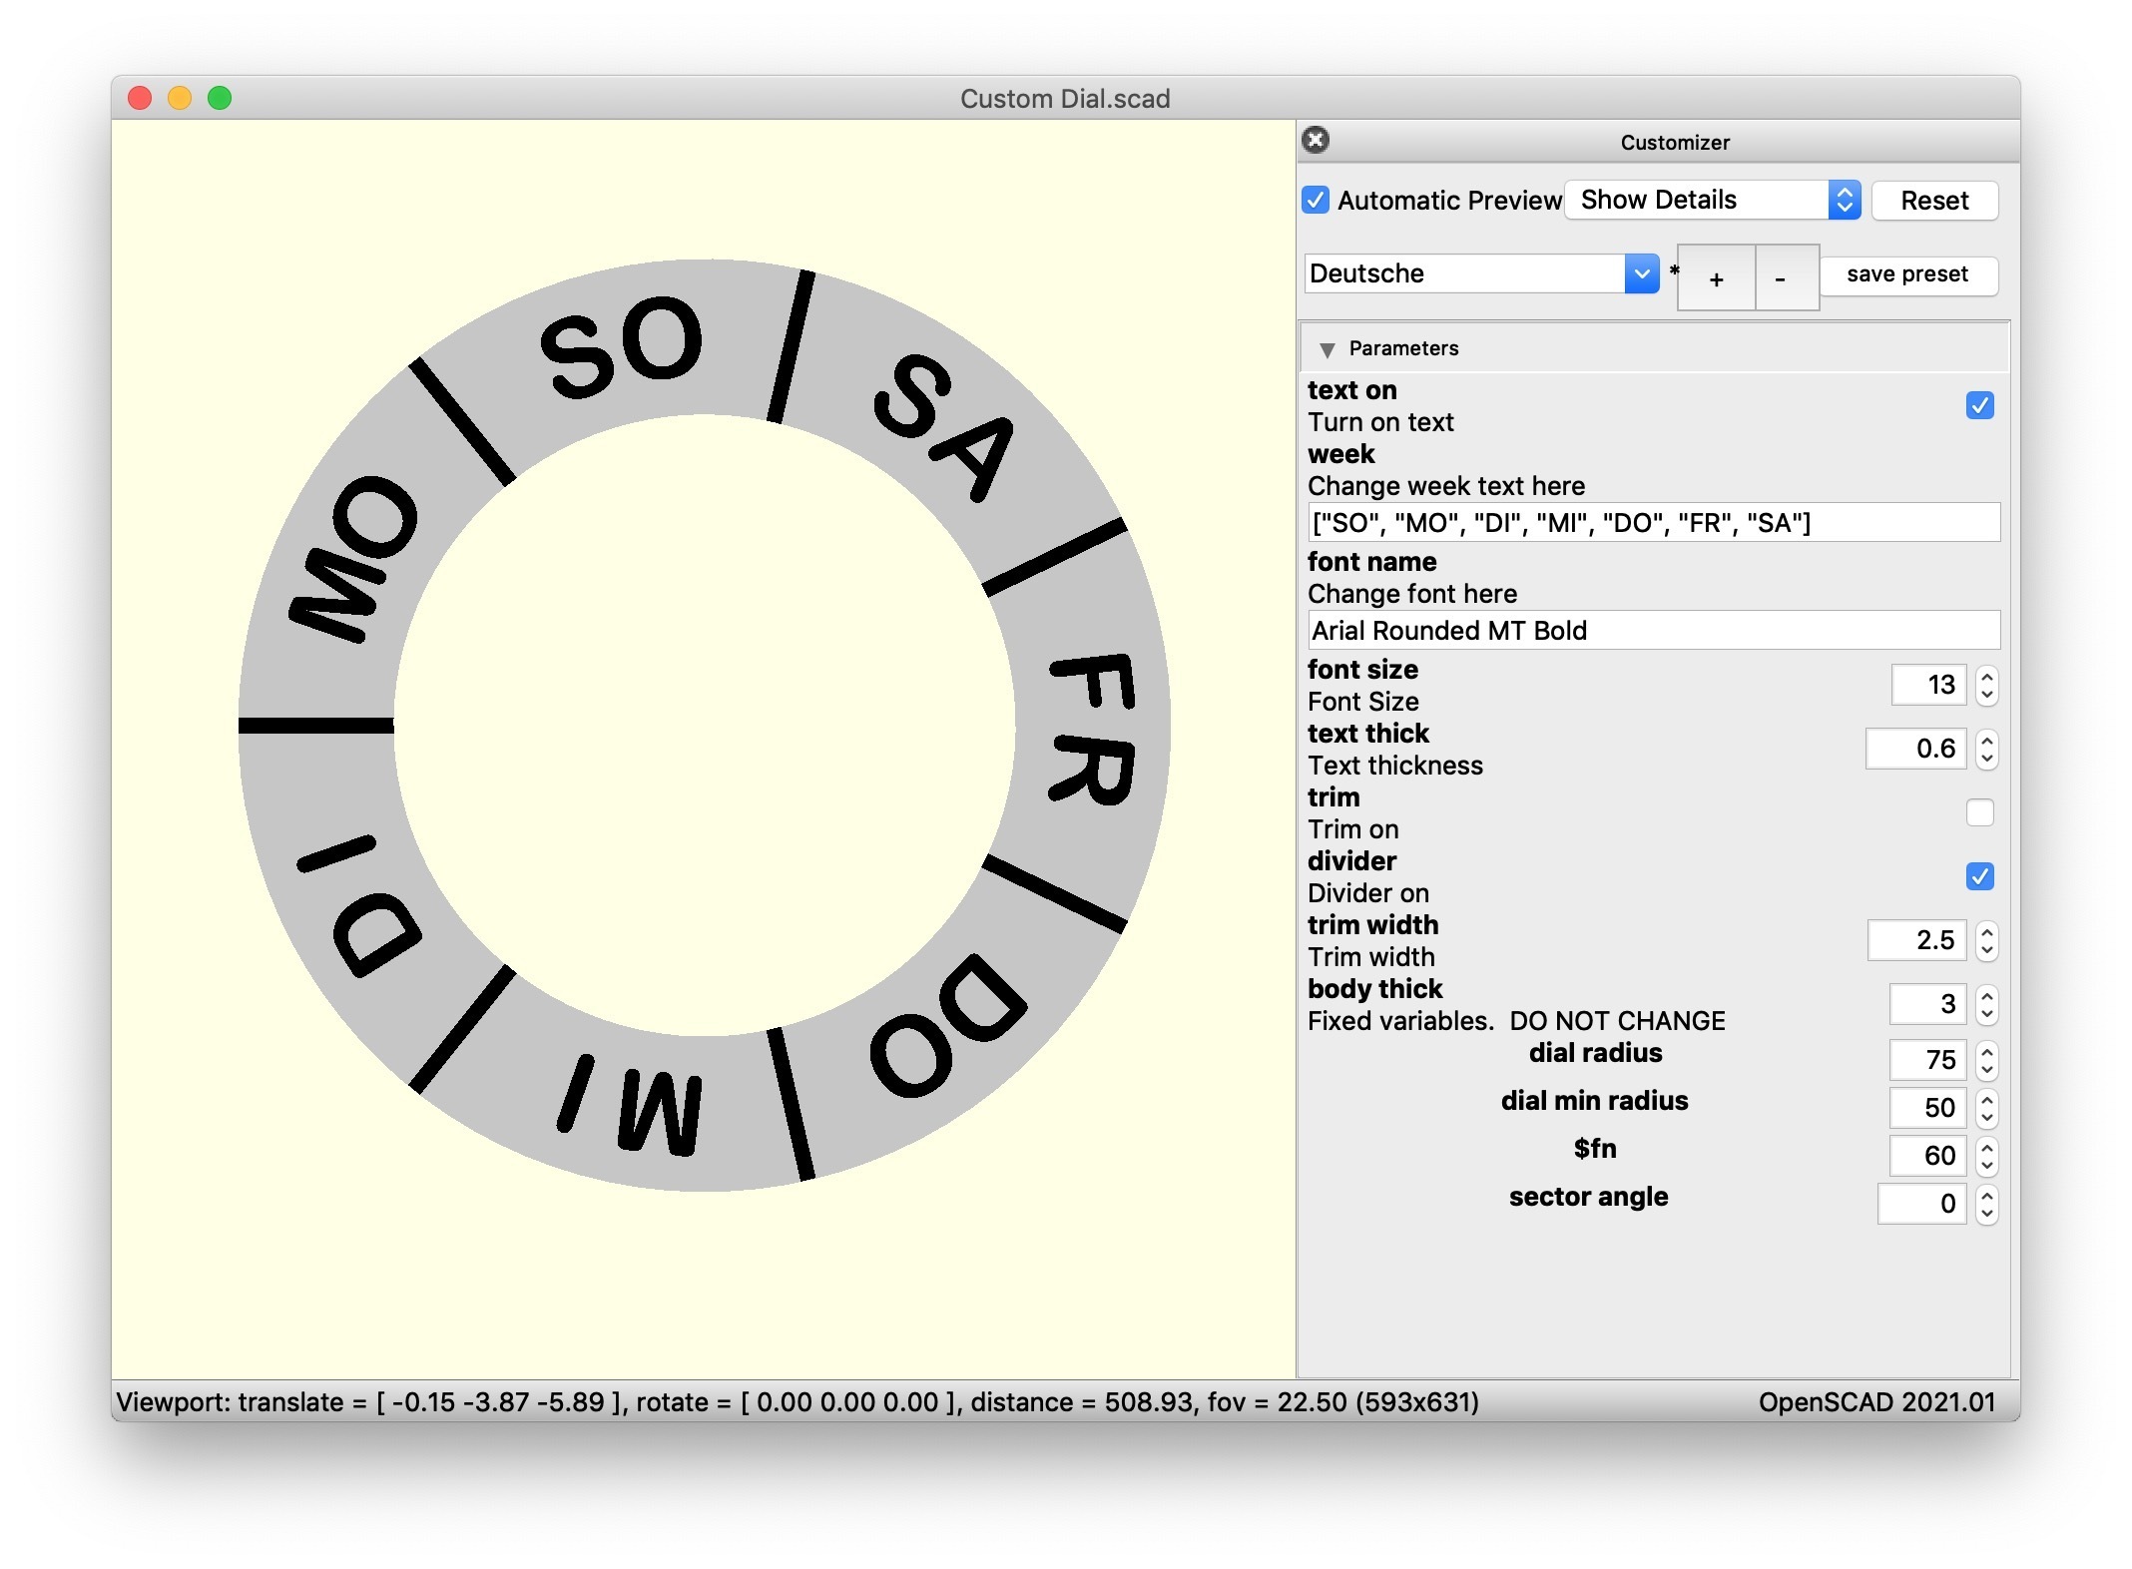
Task: Disable the Automatic Preview checkbox
Action: click(x=1316, y=201)
